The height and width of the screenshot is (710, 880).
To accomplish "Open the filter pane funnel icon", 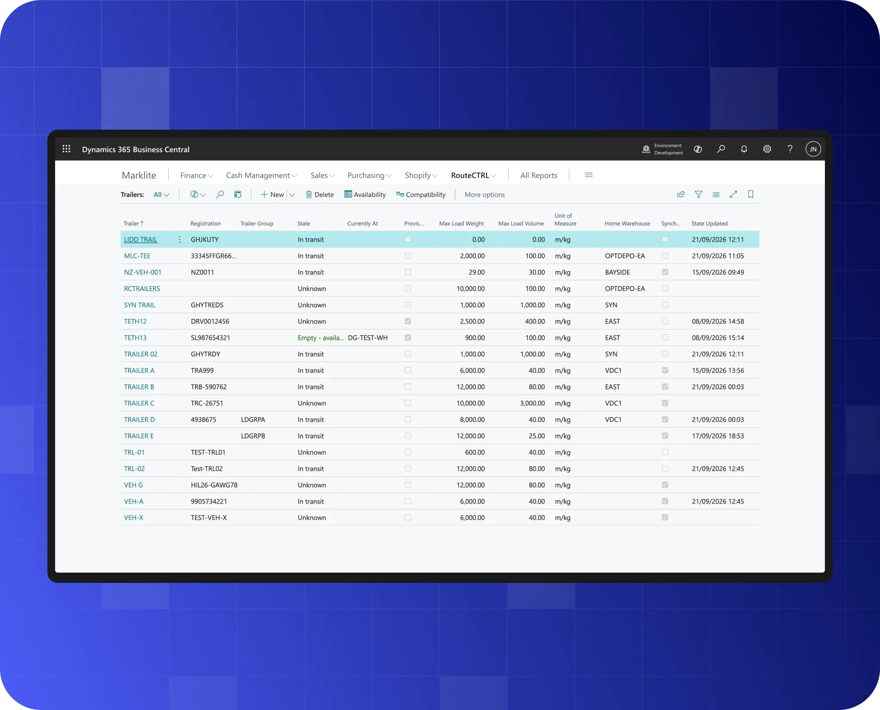I will pyautogui.click(x=699, y=195).
